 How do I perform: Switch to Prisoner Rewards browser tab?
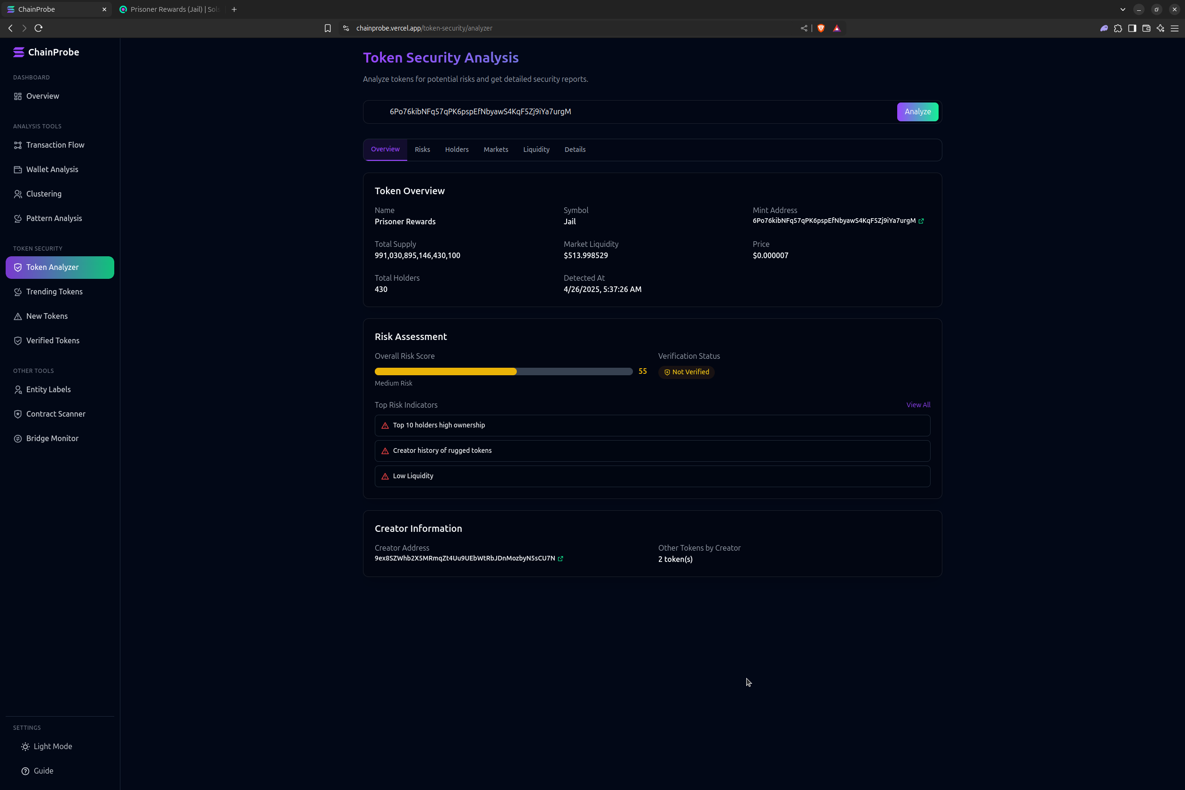click(170, 9)
